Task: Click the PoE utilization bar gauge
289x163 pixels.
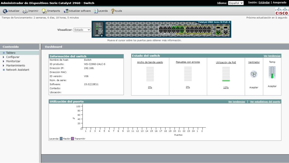Action: tap(225, 74)
